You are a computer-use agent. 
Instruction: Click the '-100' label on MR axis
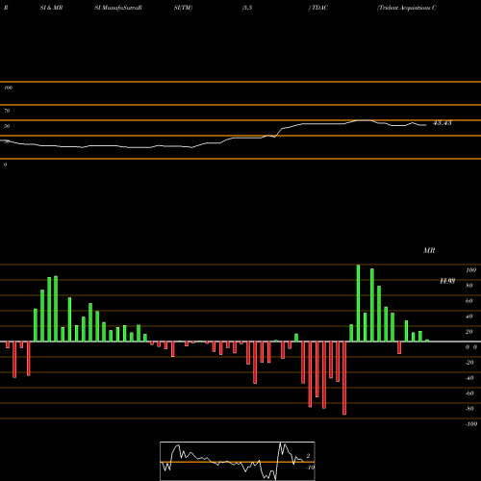click(471, 424)
